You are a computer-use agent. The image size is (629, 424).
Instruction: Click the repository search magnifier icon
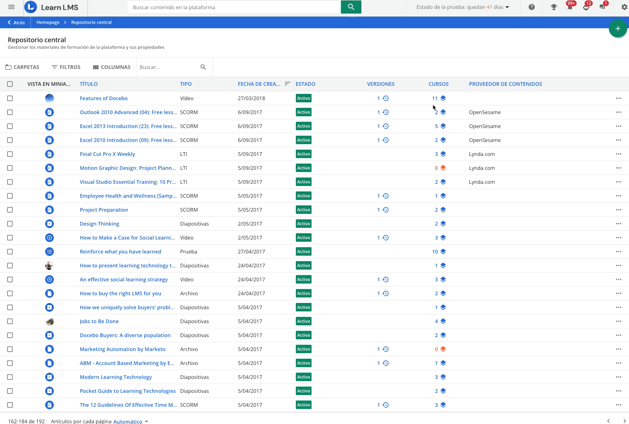(x=203, y=67)
